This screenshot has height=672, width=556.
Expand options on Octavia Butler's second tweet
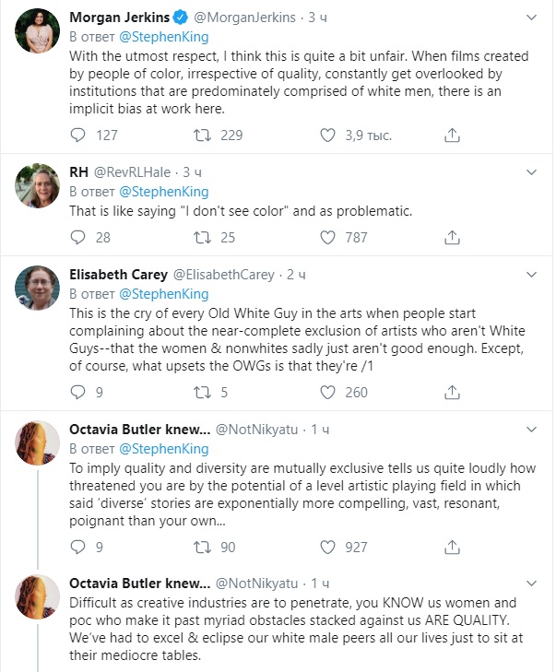(531, 584)
